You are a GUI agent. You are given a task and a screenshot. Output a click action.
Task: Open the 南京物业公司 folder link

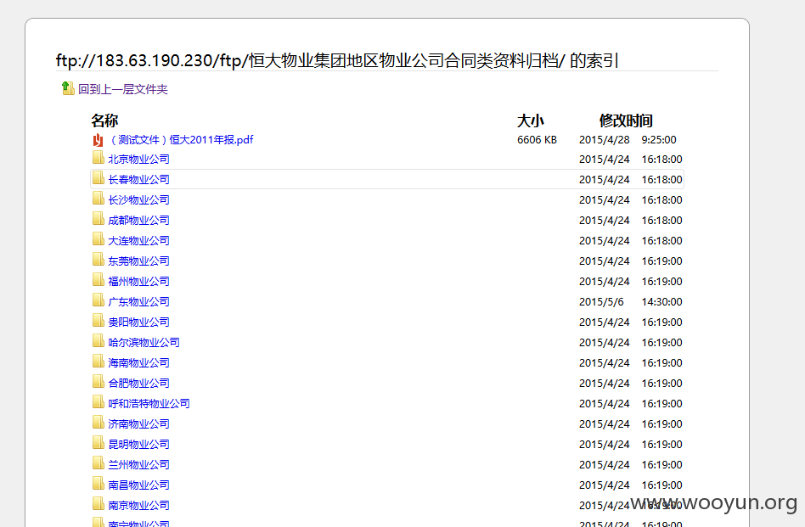(x=138, y=505)
